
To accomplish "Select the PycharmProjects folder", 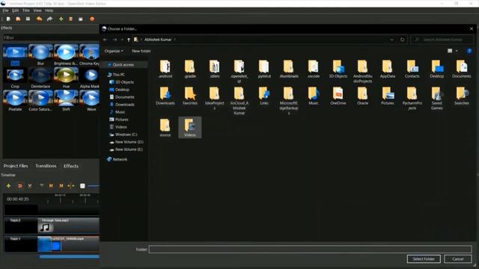I will [412, 98].
